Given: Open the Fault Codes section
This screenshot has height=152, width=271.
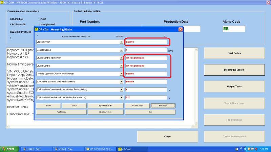Looking at the screenshot, I should click(x=234, y=53).
